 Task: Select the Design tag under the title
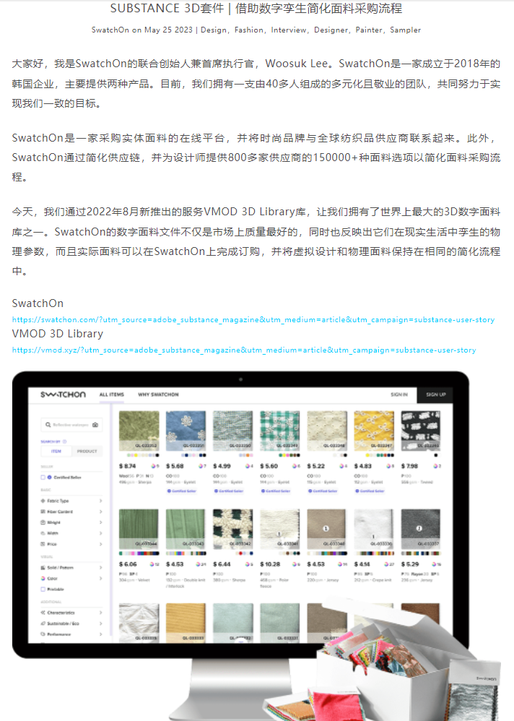214,30
